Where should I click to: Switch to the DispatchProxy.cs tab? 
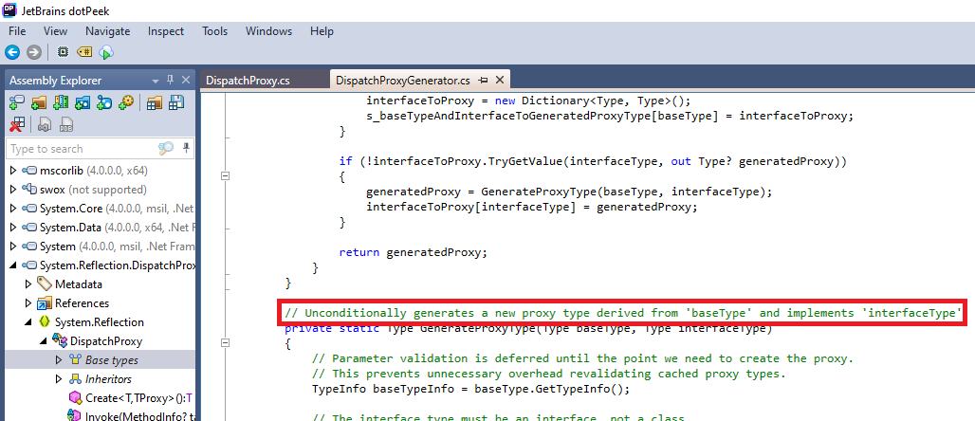pos(248,81)
